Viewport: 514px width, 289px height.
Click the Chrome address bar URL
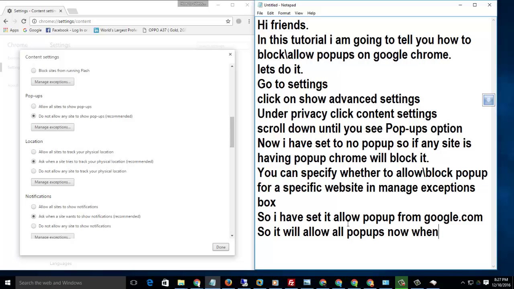[65, 21]
